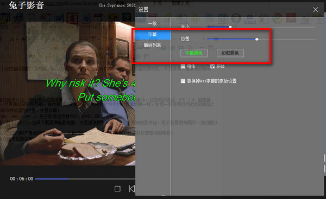Click the green subtitle line 'Why risk it?'

pos(91,83)
